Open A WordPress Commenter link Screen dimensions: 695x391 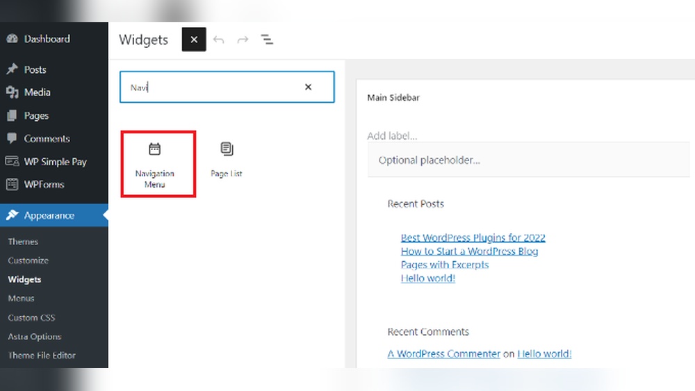tap(443, 353)
